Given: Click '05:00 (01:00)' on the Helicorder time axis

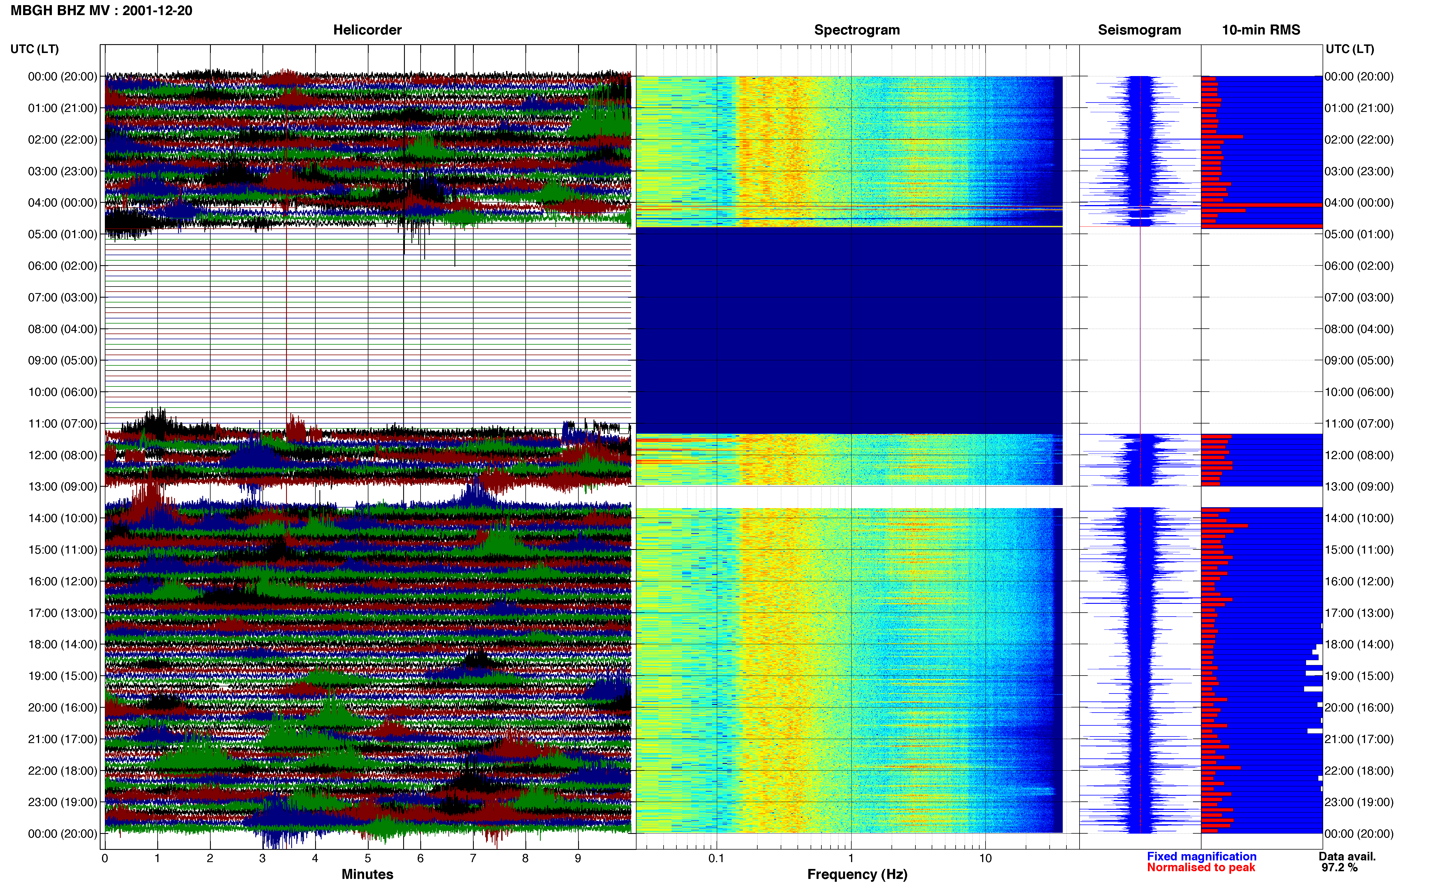Looking at the screenshot, I should point(62,234).
